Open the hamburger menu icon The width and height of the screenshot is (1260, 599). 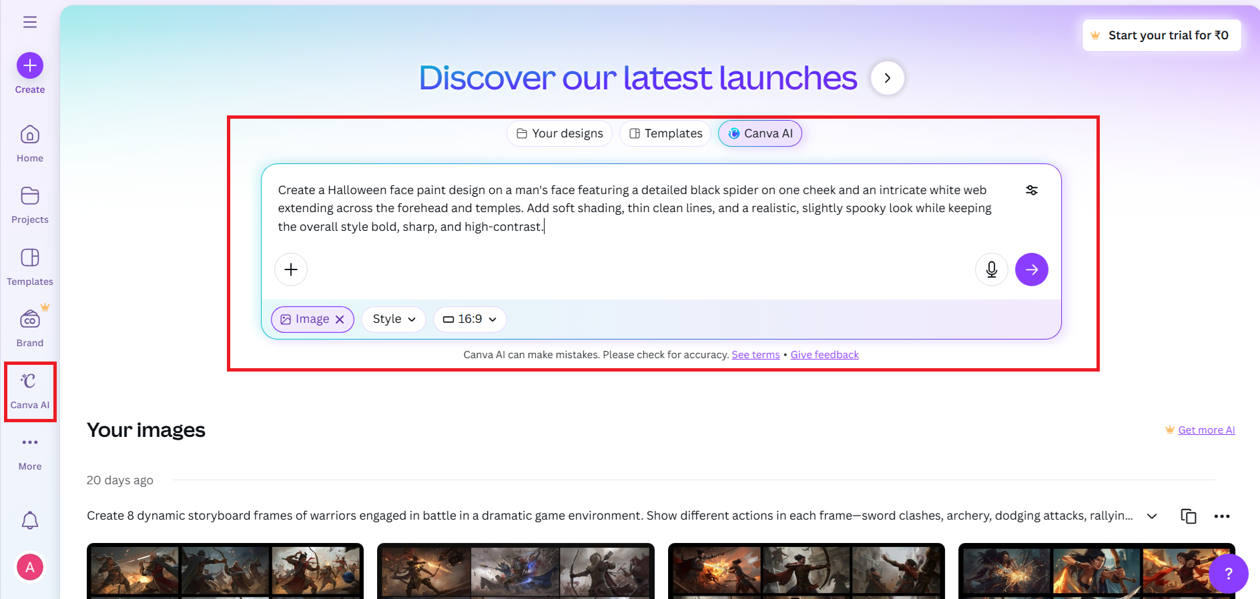[x=30, y=22]
